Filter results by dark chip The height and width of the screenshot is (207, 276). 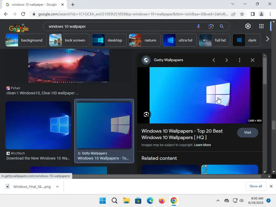point(246,40)
